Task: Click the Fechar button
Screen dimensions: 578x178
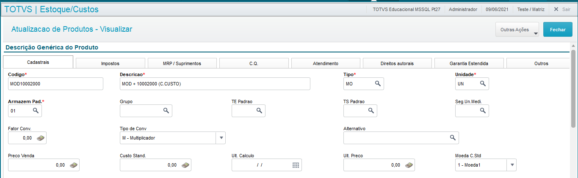Action: pos(558,30)
